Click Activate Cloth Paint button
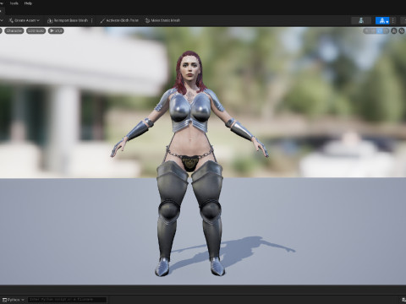This screenshot has width=406, height=304. pyautogui.click(x=119, y=20)
